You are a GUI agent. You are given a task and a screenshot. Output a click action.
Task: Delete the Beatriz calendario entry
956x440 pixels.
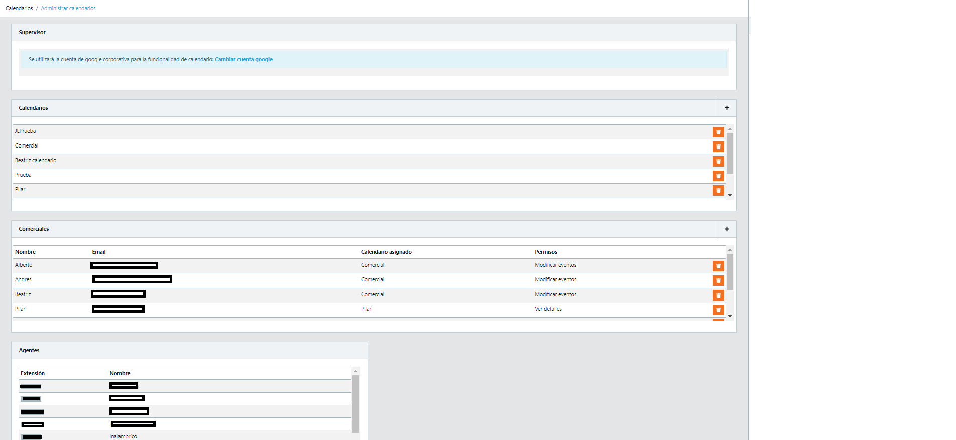tap(718, 161)
